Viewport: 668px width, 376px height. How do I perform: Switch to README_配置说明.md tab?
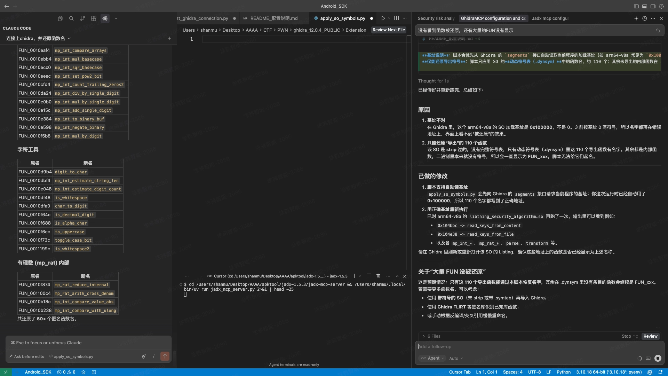tap(274, 18)
